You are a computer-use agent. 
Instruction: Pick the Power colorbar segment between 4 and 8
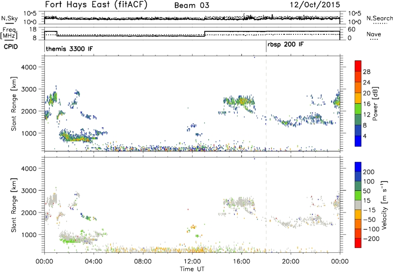[x=358, y=131]
